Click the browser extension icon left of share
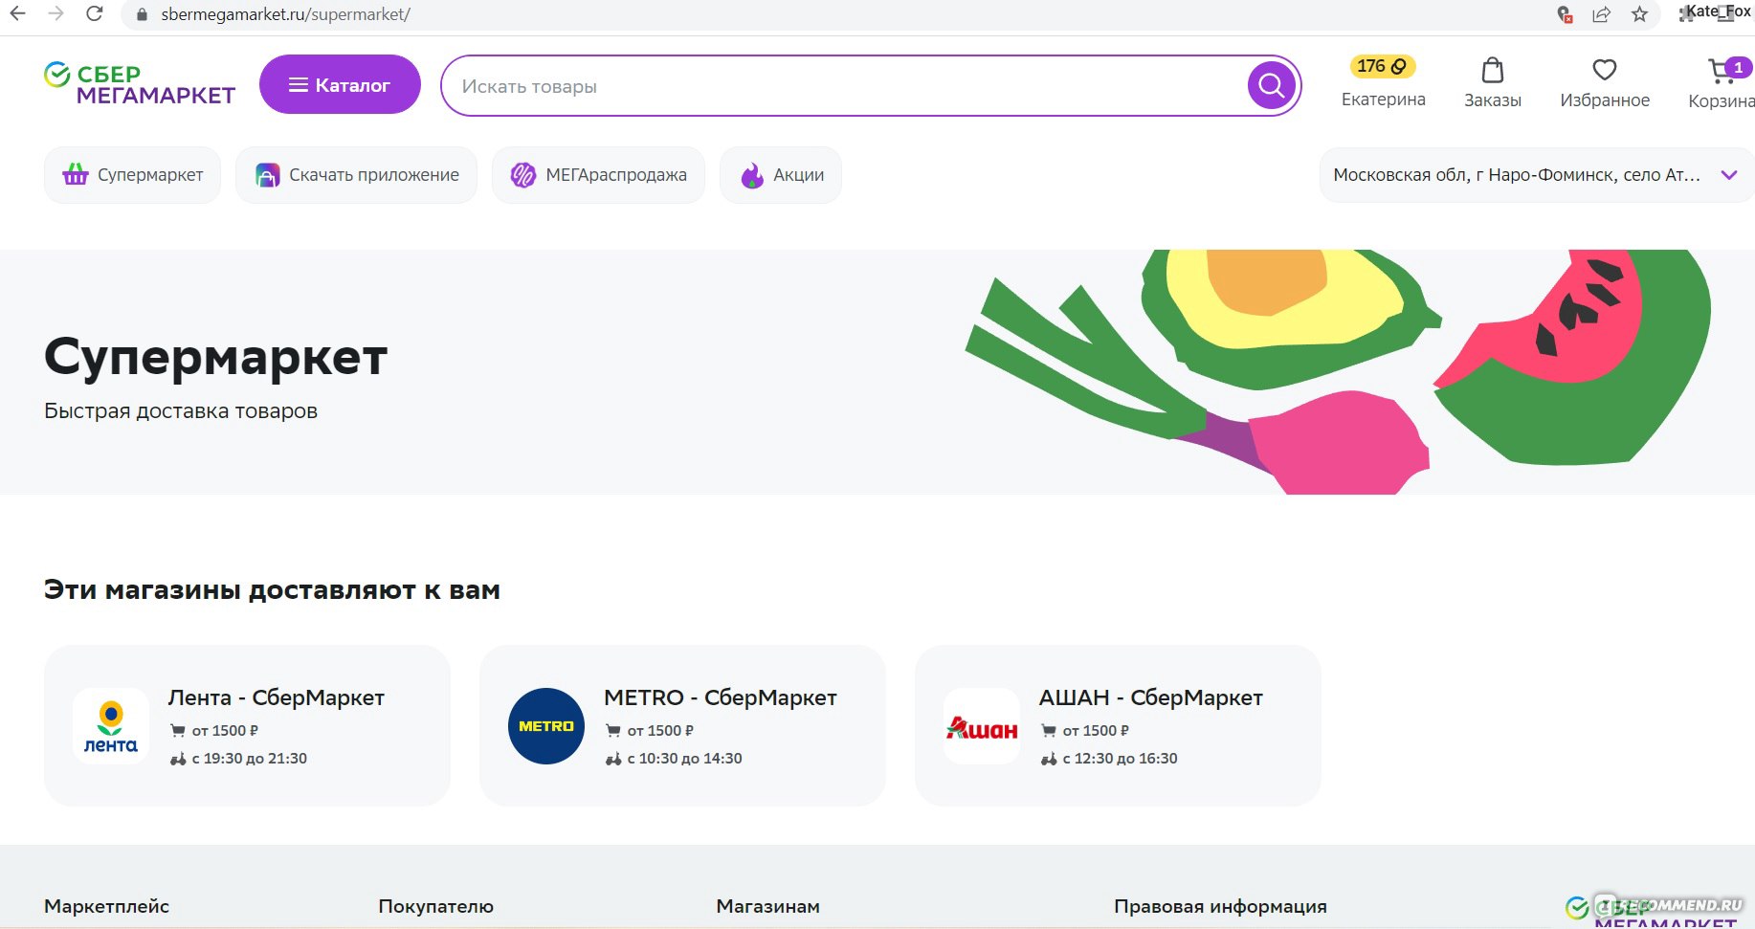 click(1565, 14)
